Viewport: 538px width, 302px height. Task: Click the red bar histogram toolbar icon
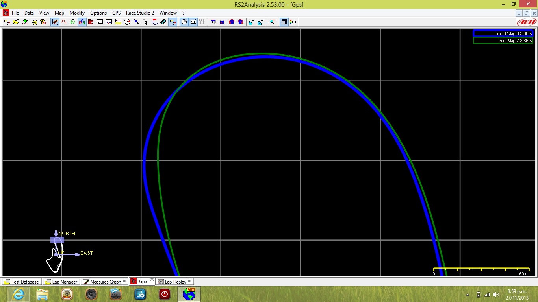pyautogui.click(x=91, y=22)
